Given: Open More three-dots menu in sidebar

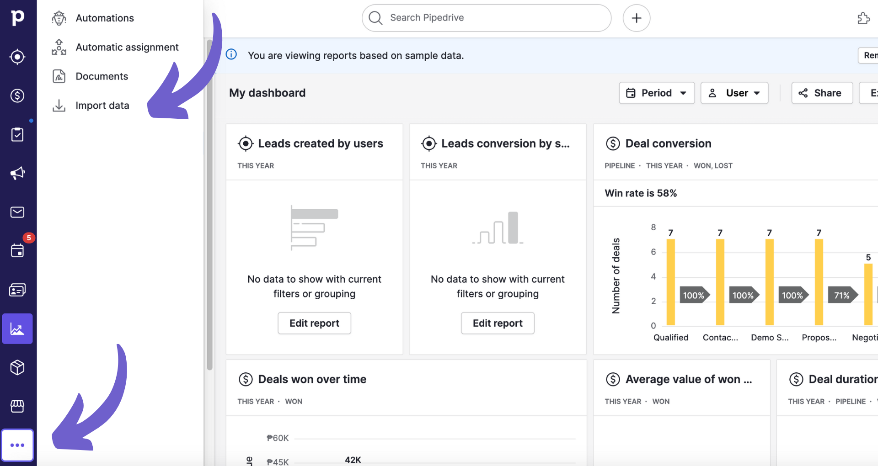Looking at the screenshot, I should [17, 445].
